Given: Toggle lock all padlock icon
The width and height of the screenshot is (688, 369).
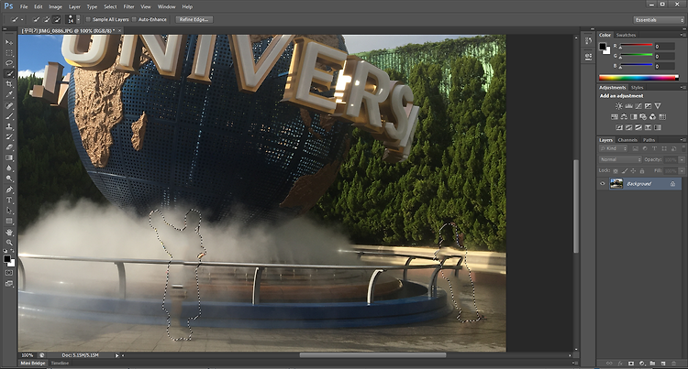Looking at the screenshot, I should (x=642, y=171).
